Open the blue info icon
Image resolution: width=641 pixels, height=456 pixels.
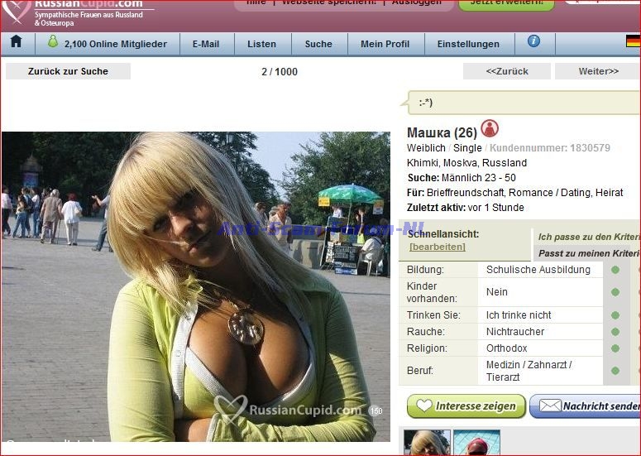pyautogui.click(x=533, y=41)
